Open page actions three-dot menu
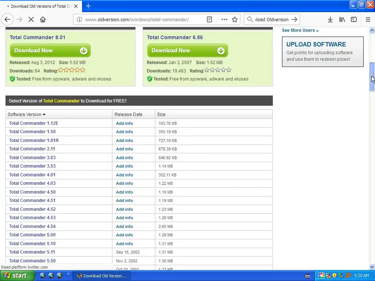Image resolution: width=375 pixels, height=281 pixels. pyautogui.click(x=224, y=20)
